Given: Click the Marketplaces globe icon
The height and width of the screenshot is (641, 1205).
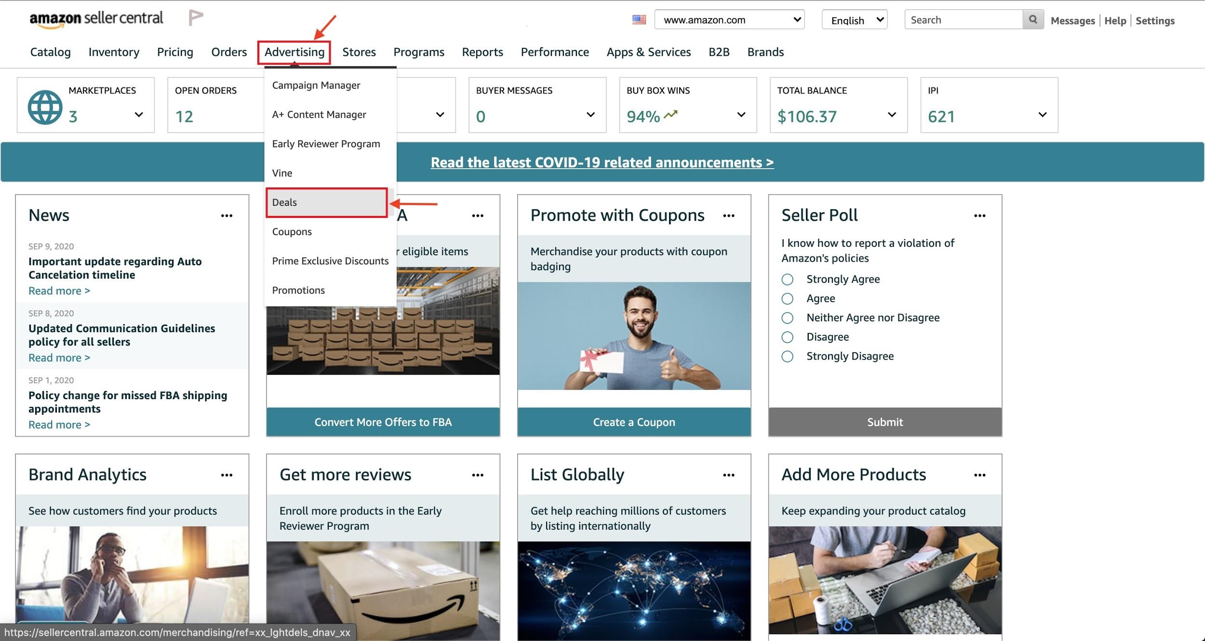Looking at the screenshot, I should (45, 107).
